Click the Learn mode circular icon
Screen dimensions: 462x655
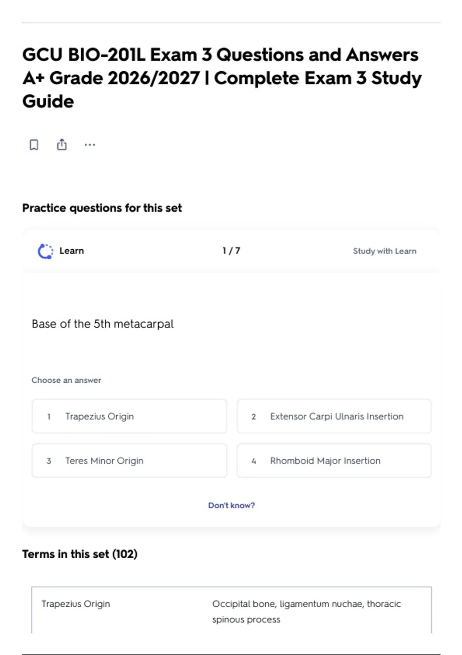(x=45, y=251)
